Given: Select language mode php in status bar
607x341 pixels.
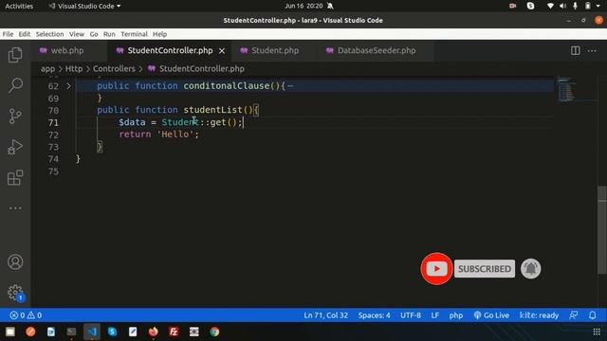Looking at the screenshot, I should pos(455,315).
